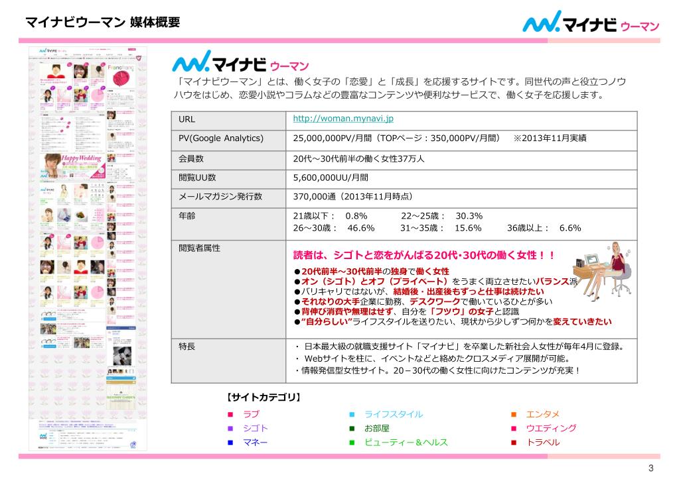Click the 閲覧者属性 label cell

pos(228,290)
